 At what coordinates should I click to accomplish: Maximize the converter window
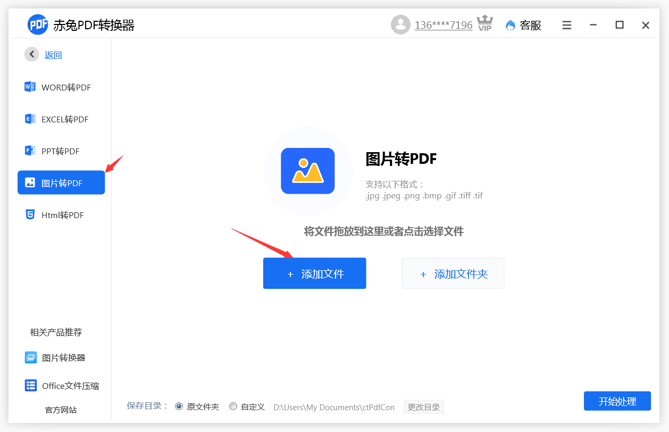click(x=620, y=24)
